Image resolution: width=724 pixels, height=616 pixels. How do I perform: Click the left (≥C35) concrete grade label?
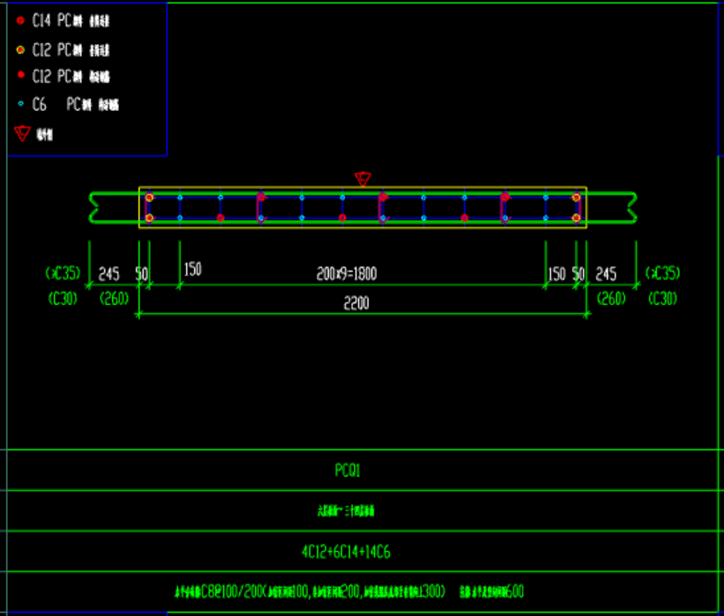point(63,272)
